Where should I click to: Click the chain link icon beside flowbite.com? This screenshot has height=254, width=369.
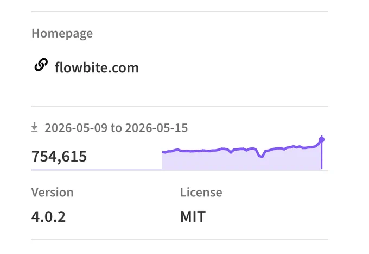click(x=41, y=65)
